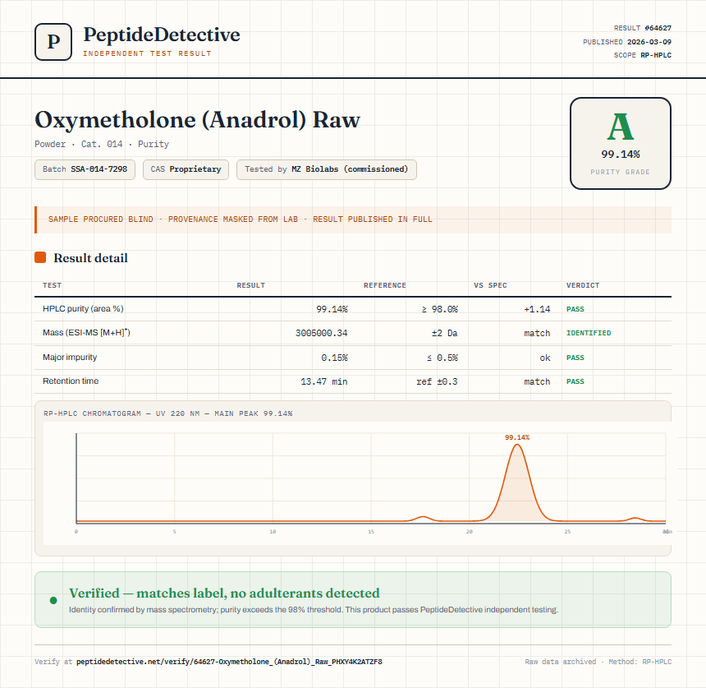The height and width of the screenshot is (688, 706).
Task: Click the ≤ 0.5% reference value
Action: pos(442,358)
